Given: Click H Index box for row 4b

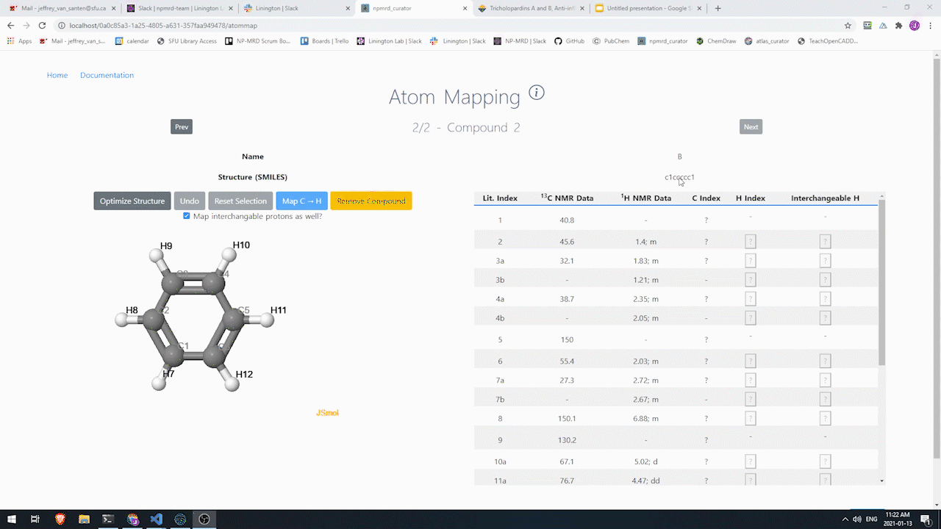Looking at the screenshot, I should [x=751, y=317].
